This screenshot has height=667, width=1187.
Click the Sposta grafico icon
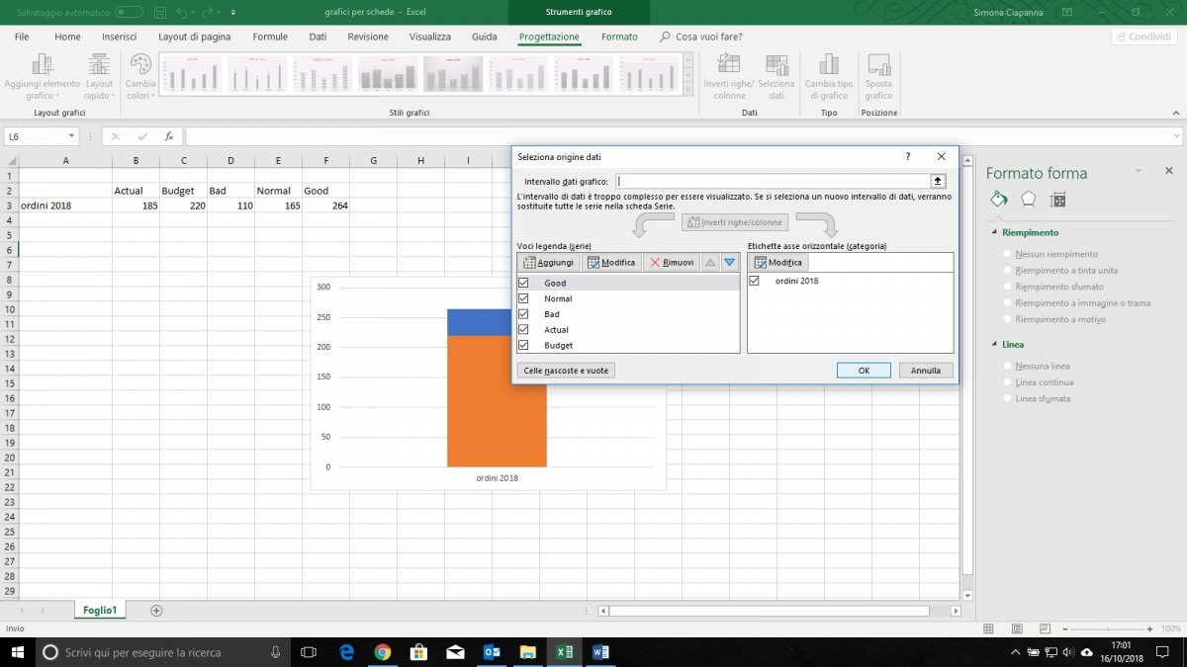point(878,66)
